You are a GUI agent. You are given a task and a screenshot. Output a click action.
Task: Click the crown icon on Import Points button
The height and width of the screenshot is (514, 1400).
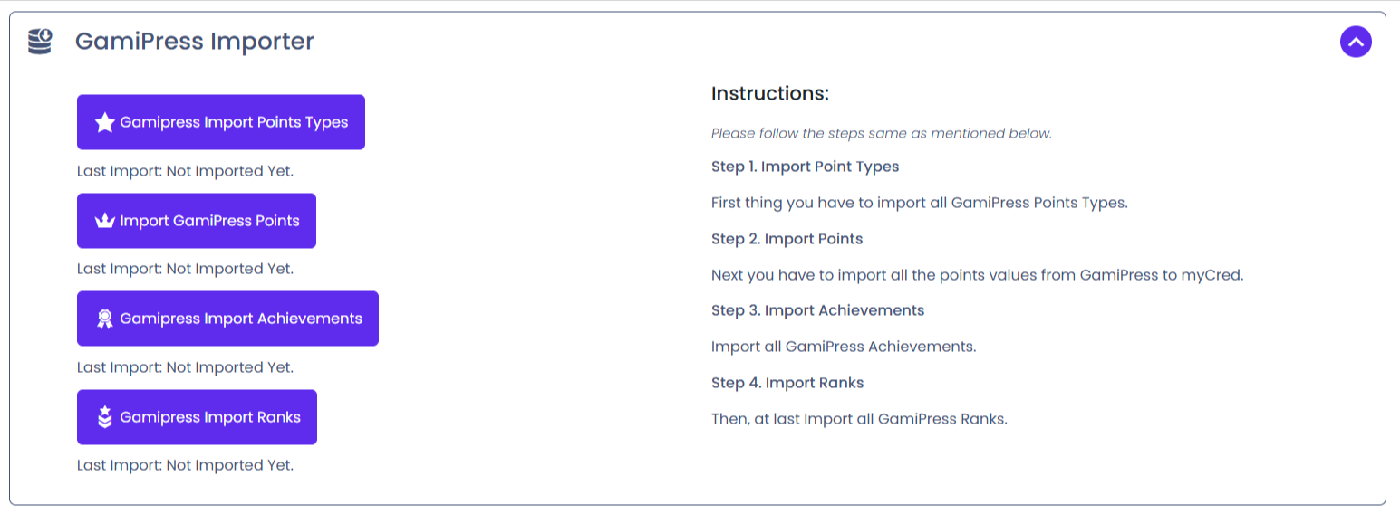(x=105, y=221)
